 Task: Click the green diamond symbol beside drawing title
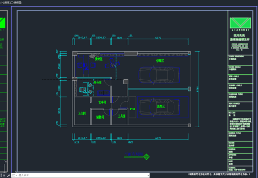tap(146, 157)
